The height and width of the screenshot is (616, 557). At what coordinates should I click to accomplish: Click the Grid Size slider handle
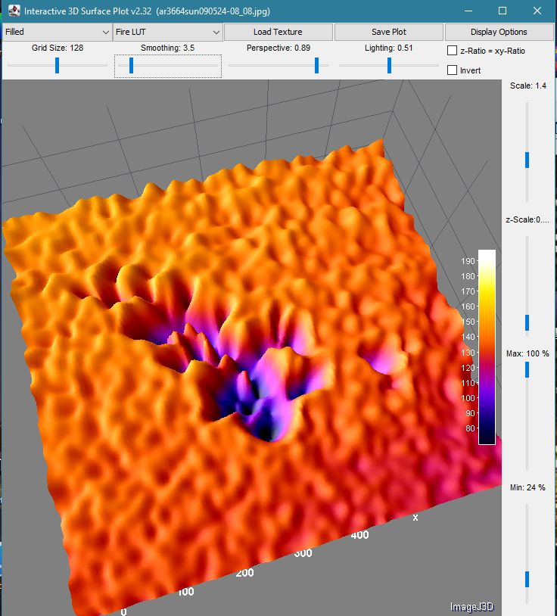click(x=58, y=66)
